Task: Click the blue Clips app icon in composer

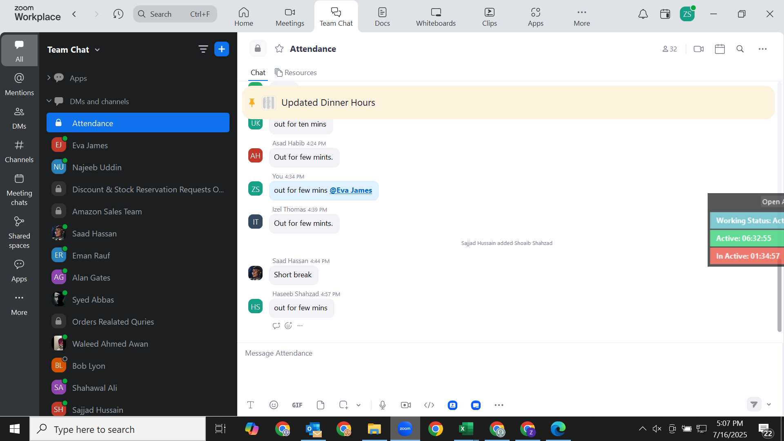Action: (x=452, y=405)
